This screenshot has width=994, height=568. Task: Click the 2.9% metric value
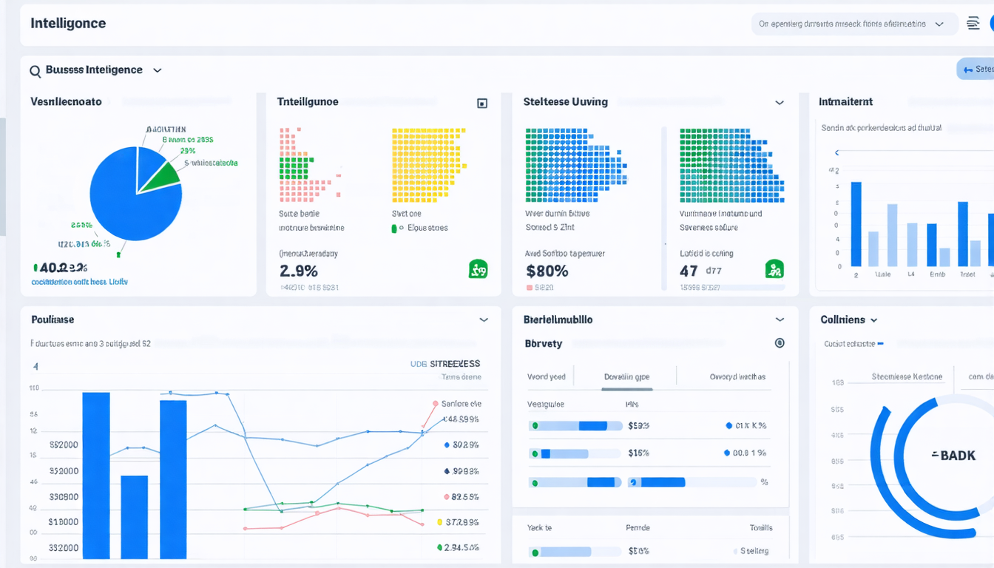pos(299,271)
